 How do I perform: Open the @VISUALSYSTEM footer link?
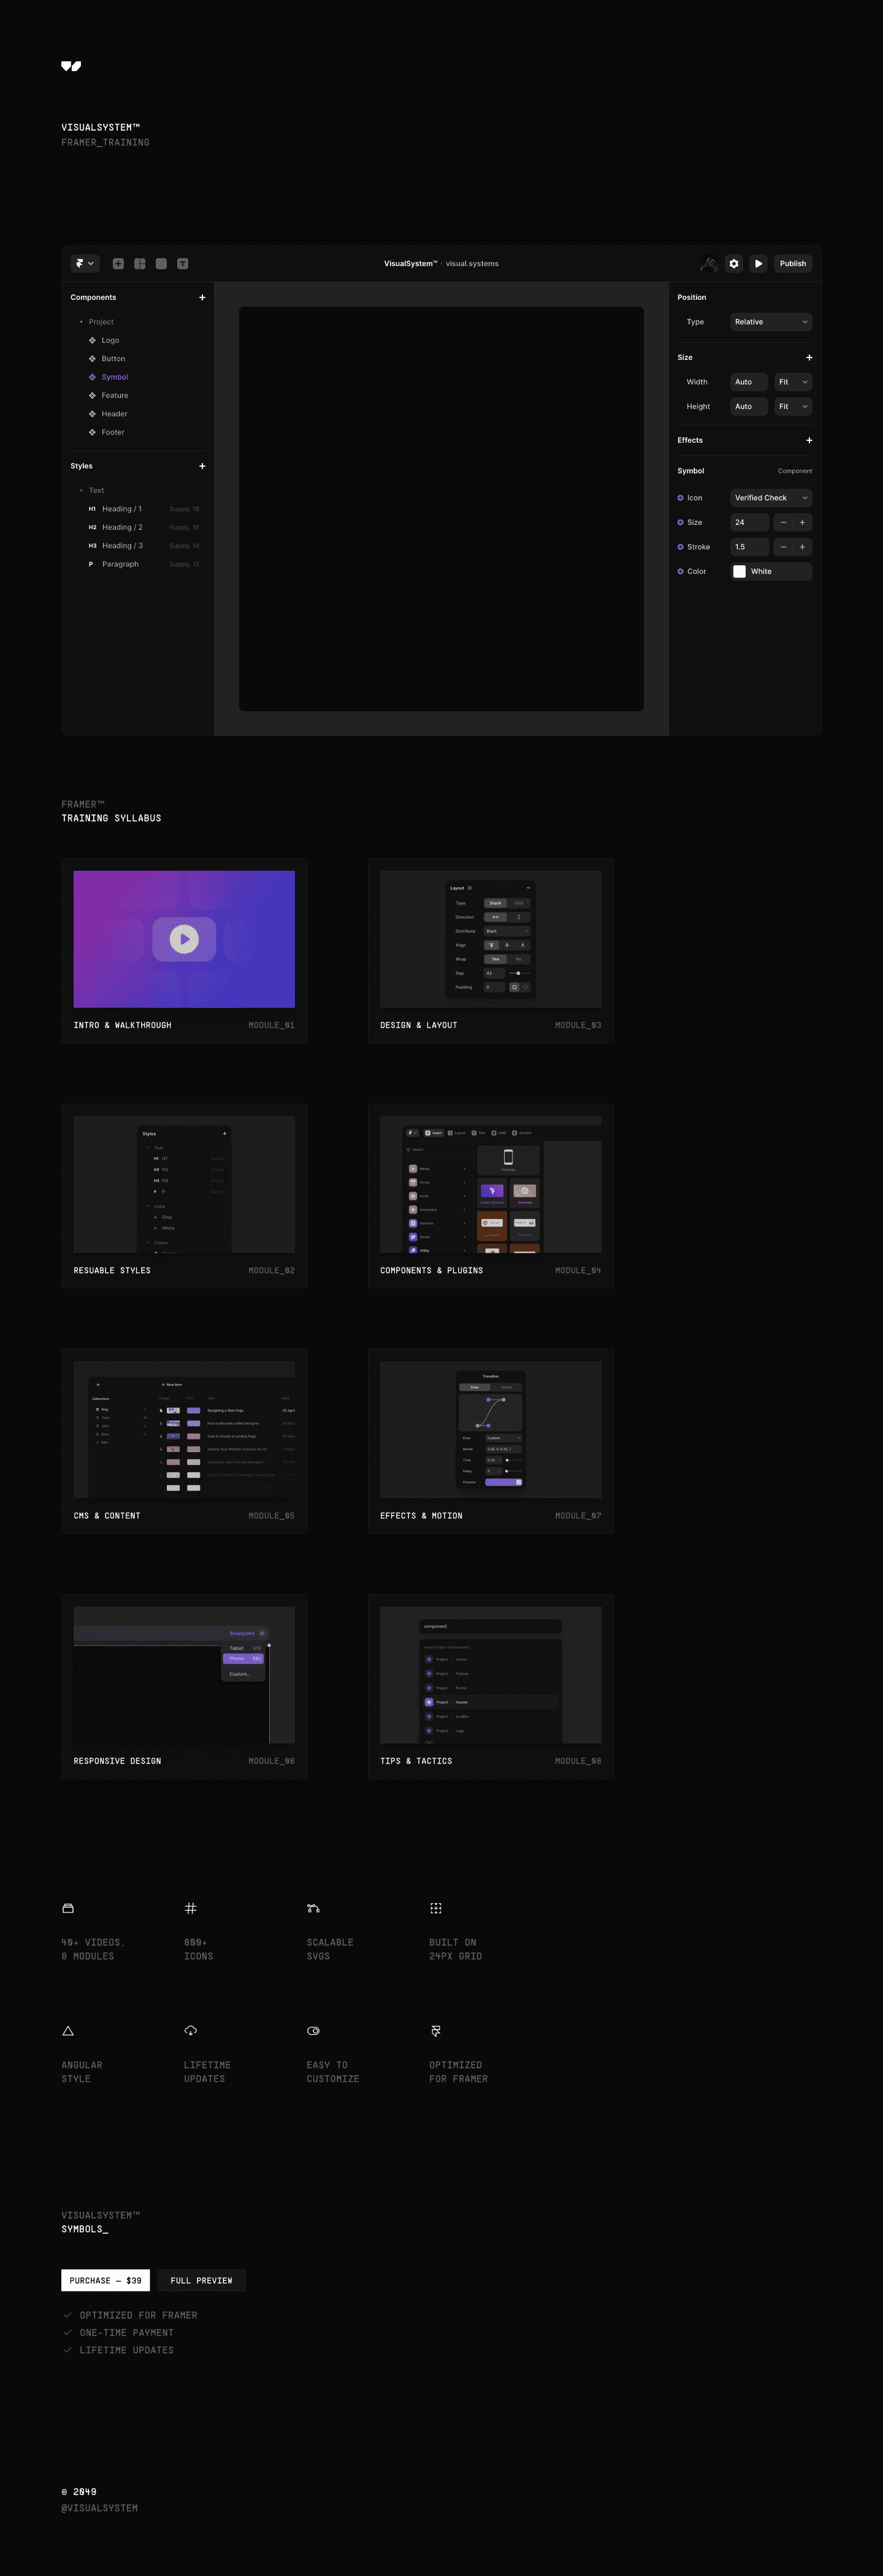[100, 2508]
